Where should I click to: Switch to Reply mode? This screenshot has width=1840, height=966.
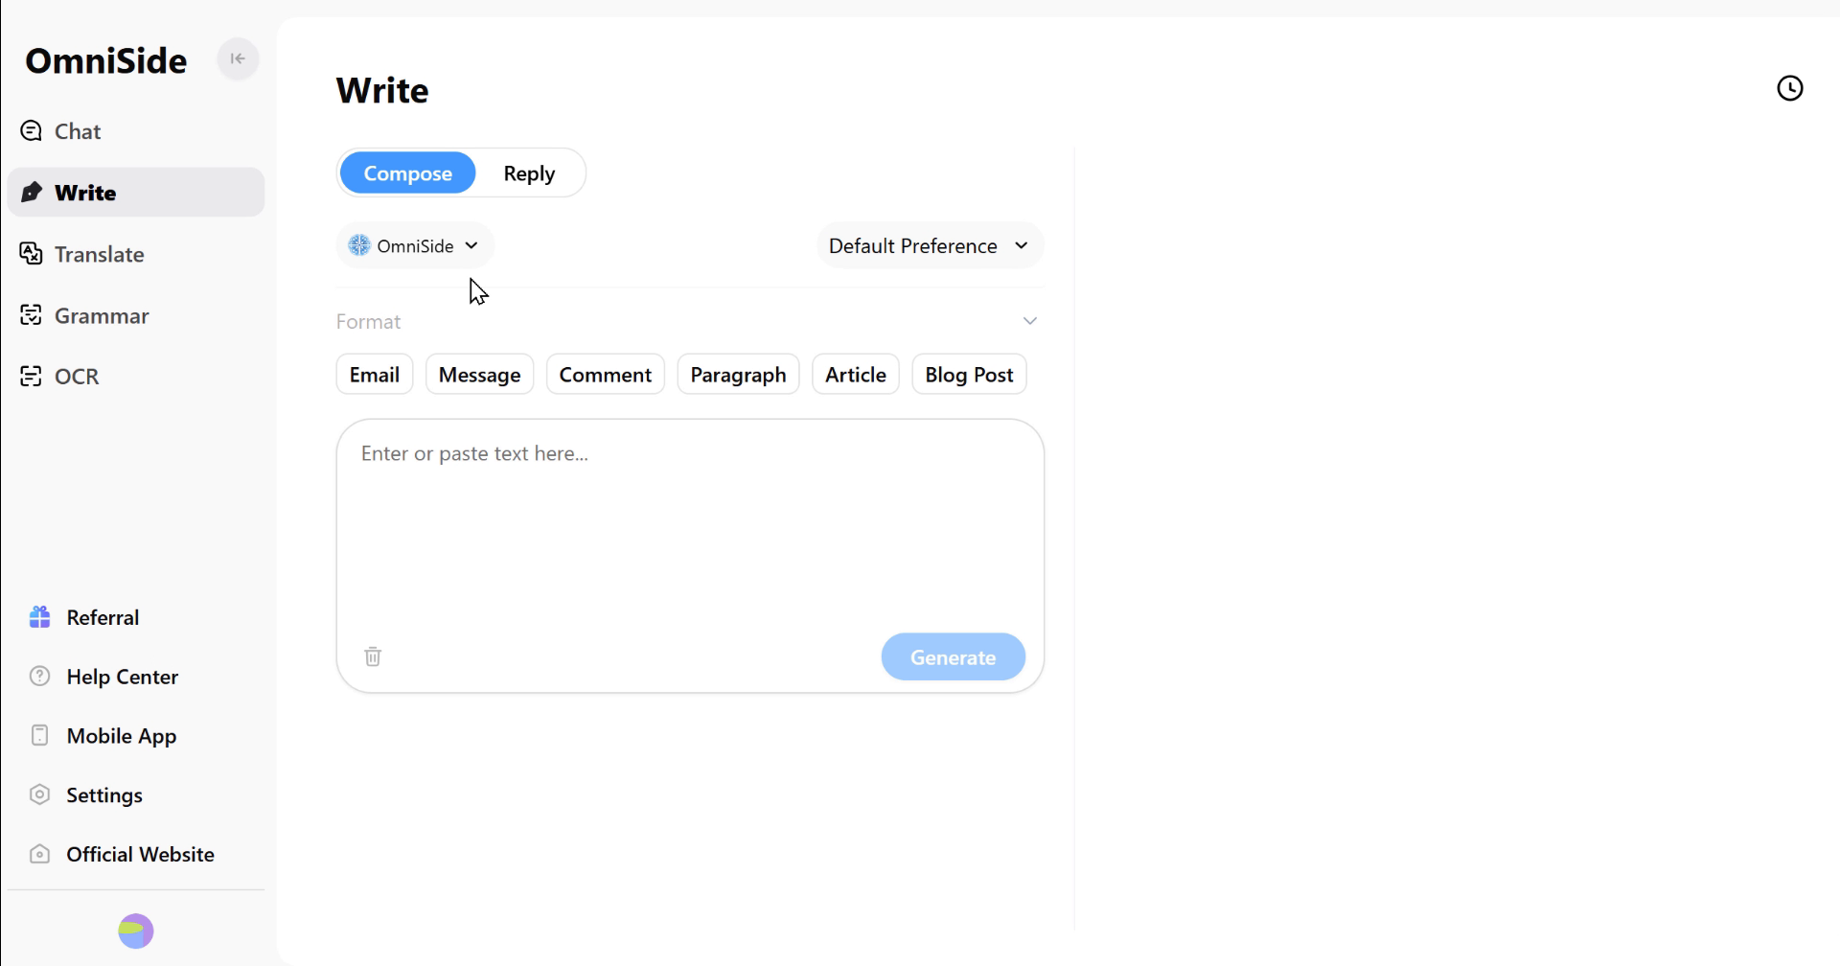click(529, 173)
